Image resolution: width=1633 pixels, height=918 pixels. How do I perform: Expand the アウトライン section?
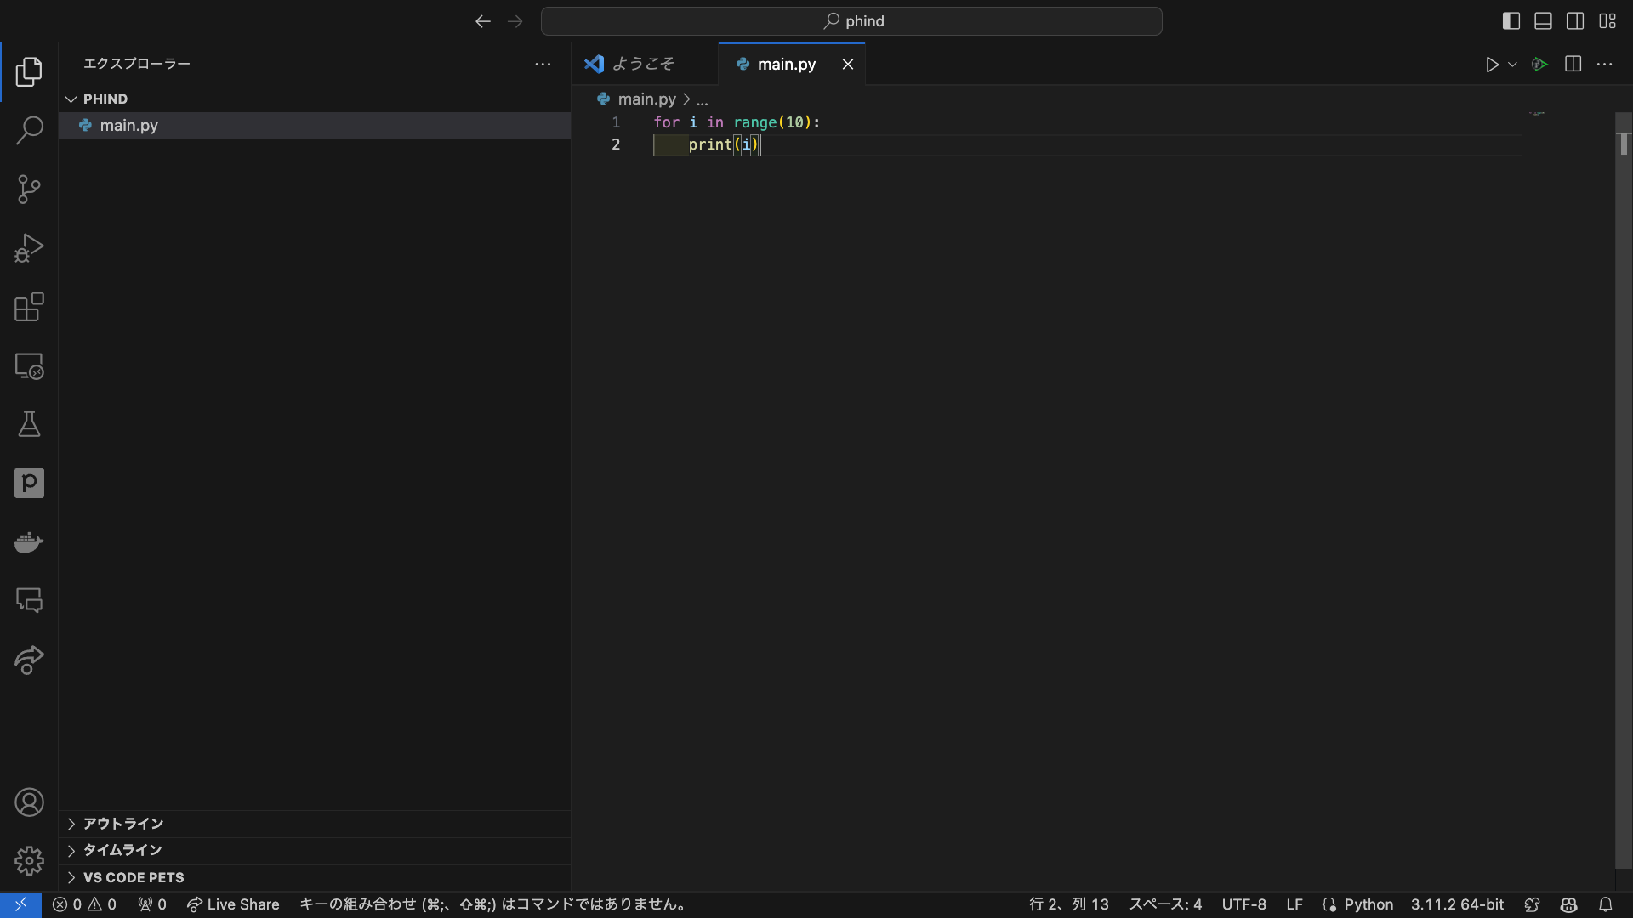pyautogui.click(x=123, y=824)
